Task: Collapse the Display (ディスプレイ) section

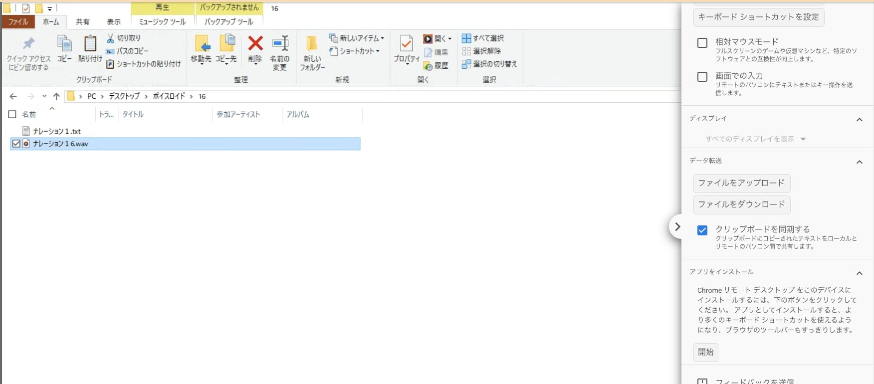Action: (860, 120)
